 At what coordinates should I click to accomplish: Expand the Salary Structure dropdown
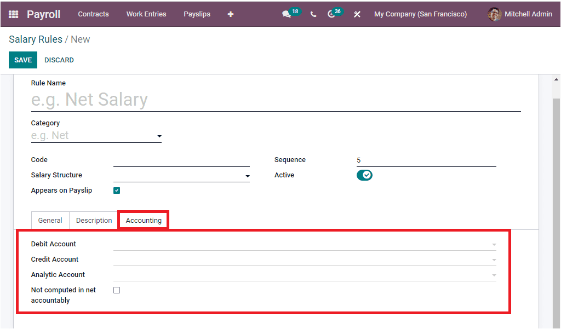[247, 176]
